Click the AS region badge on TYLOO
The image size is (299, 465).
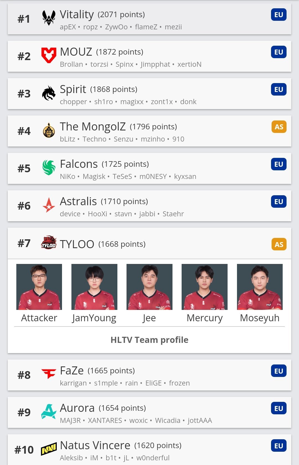(279, 244)
